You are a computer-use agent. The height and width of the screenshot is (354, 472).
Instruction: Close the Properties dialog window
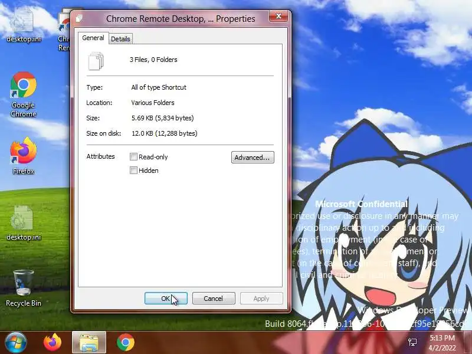coord(278,16)
